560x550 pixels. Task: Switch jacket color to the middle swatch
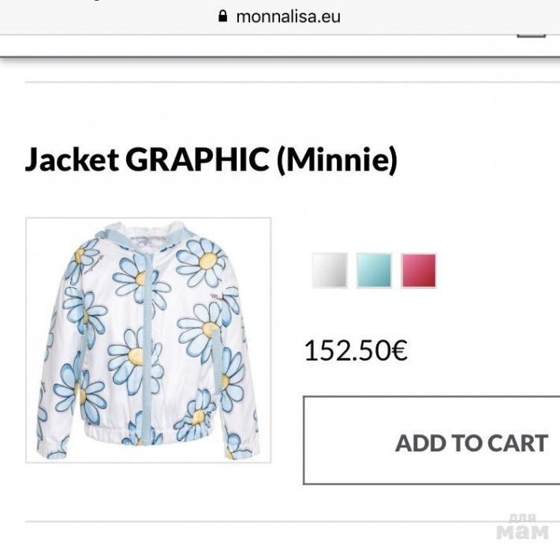(374, 271)
